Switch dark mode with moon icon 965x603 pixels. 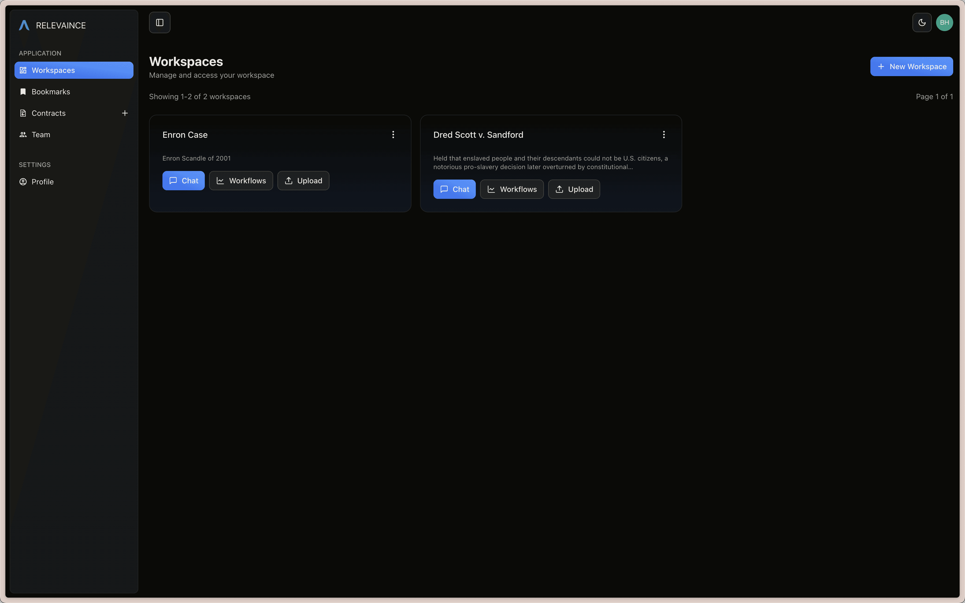point(922,23)
